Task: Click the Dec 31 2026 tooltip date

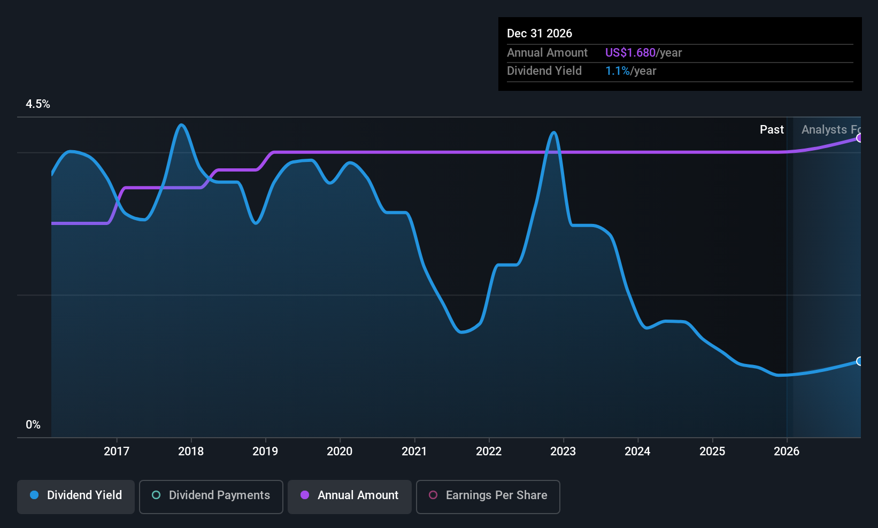Action: click(540, 33)
